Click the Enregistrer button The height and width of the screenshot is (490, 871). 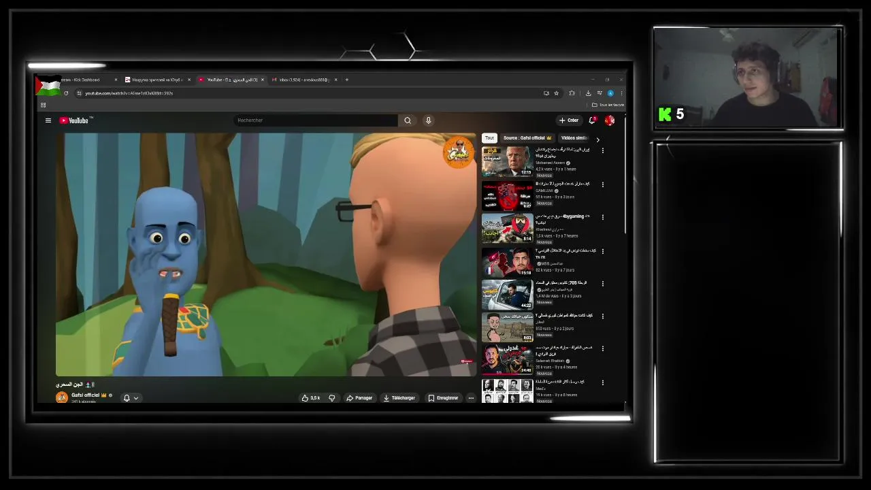[x=443, y=398]
